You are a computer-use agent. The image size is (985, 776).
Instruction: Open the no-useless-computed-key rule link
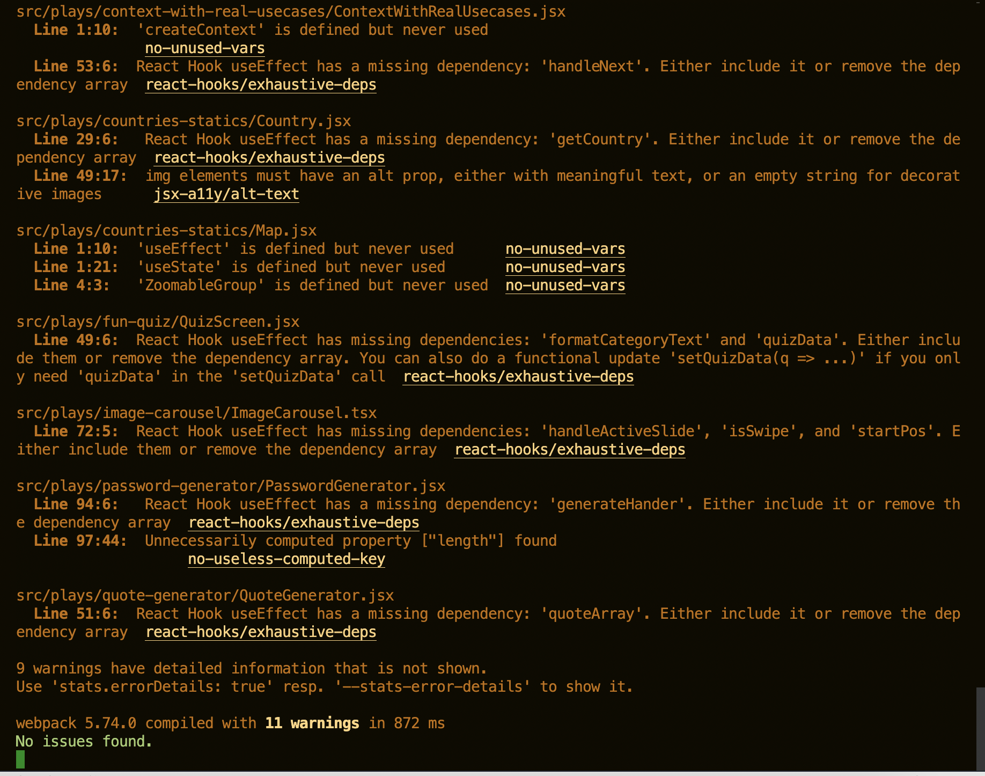(286, 559)
